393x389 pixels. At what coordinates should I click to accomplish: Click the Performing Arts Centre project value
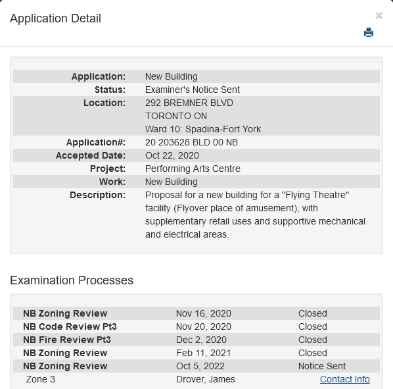point(193,169)
